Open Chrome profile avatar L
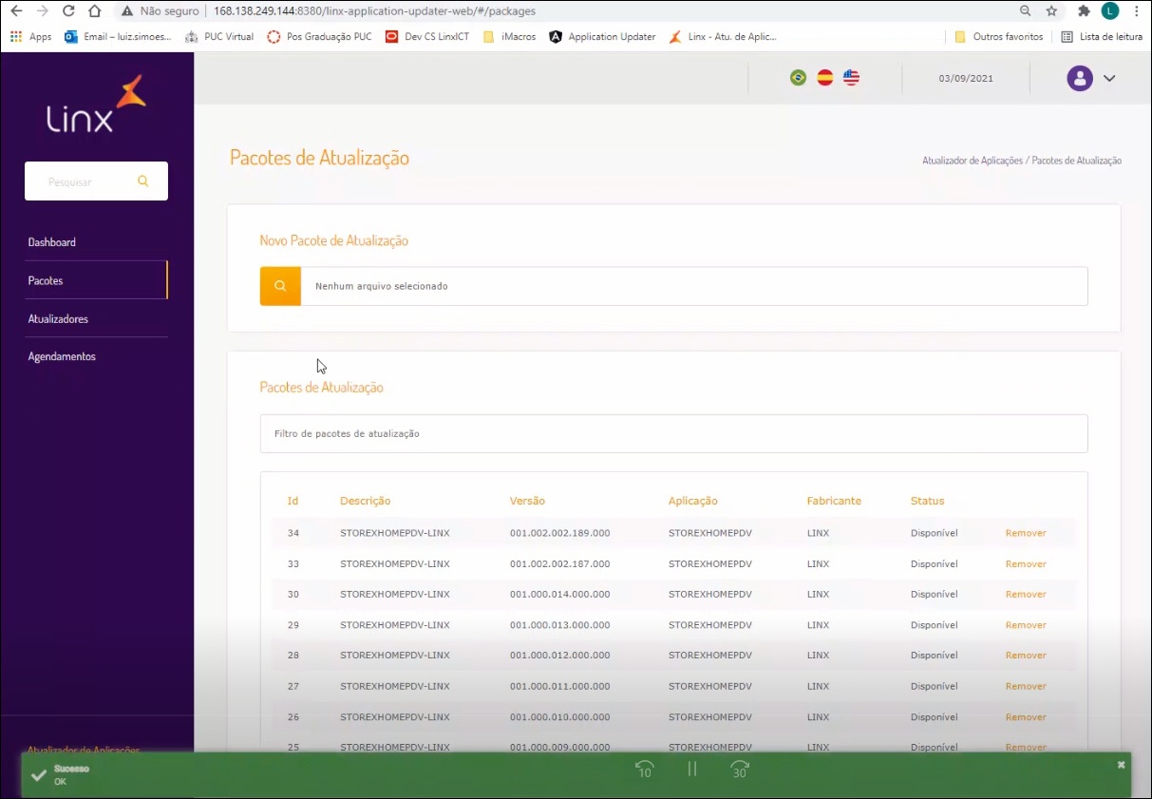This screenshot has width=1152, height=799. click(x=1110, y=11)
